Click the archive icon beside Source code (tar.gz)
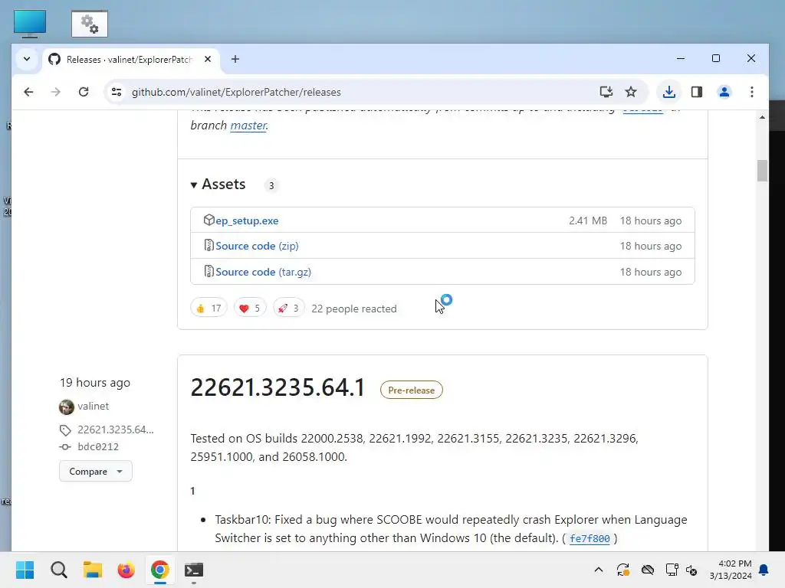This screenshot has width=785, height=588. point(209,272)
